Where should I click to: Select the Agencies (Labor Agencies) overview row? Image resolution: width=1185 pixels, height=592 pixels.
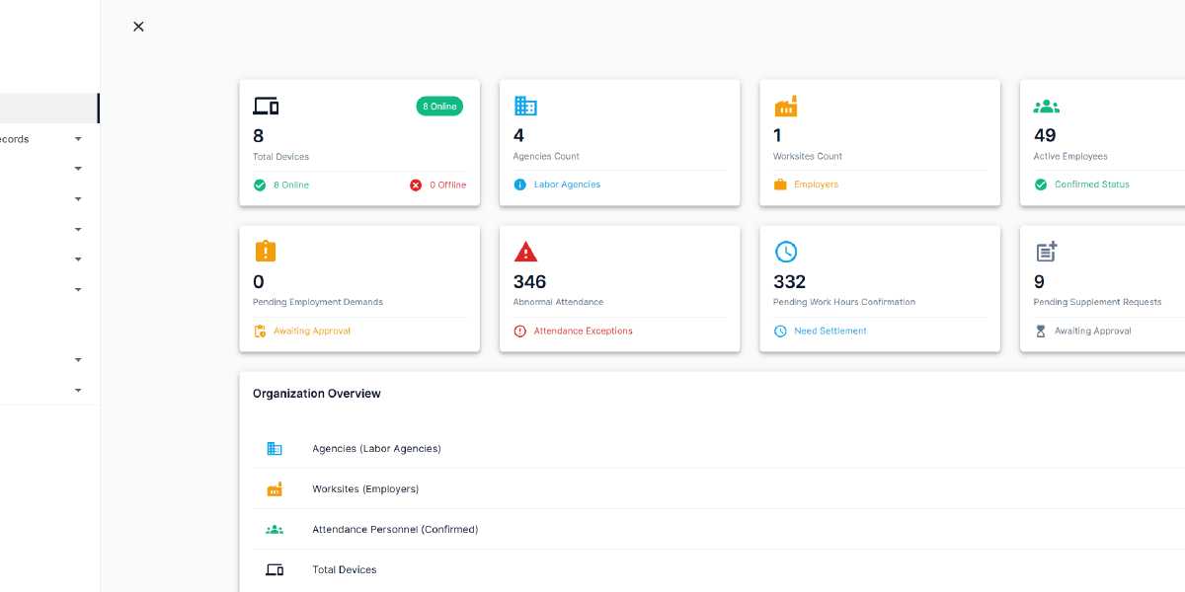click(376, 448)
